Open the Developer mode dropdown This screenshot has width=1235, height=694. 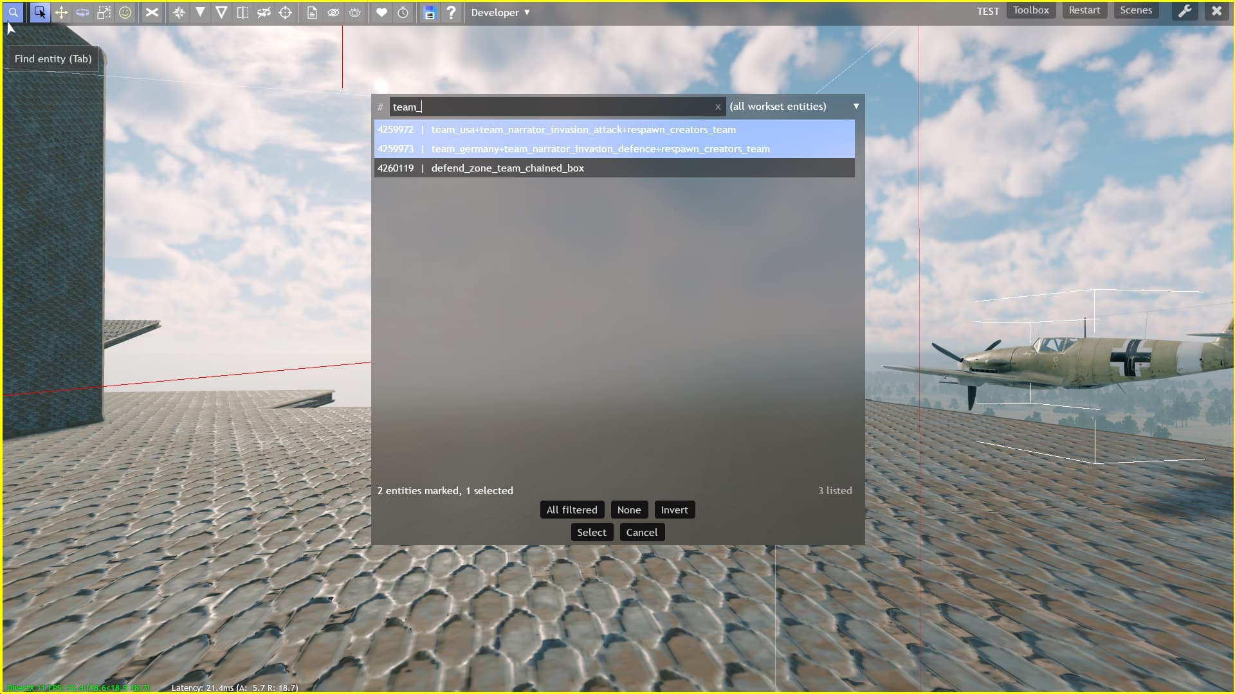pos(500,12)
